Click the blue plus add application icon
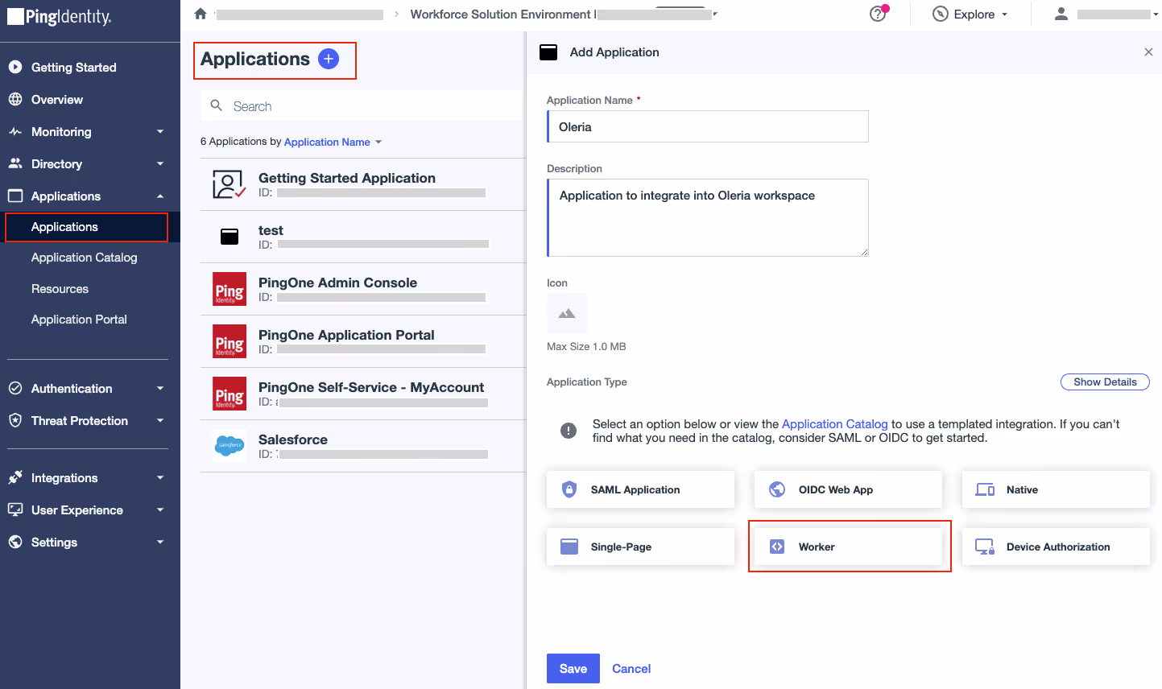This screenshot has height=689, width=1162. [329, 59]
